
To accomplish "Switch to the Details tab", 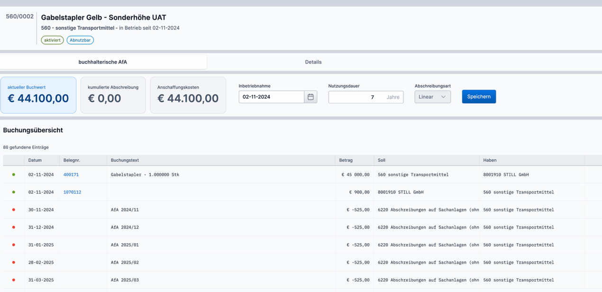I will click(313, 62).
